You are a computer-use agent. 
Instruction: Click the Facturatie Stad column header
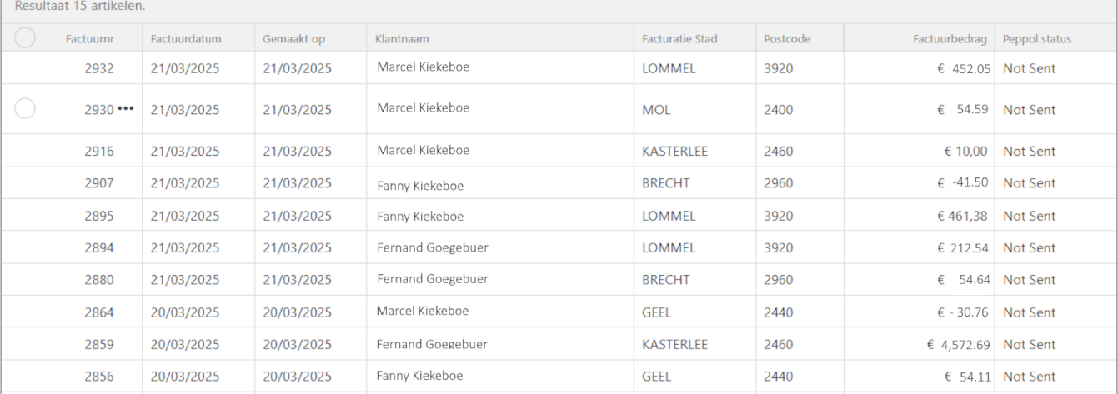679,38
